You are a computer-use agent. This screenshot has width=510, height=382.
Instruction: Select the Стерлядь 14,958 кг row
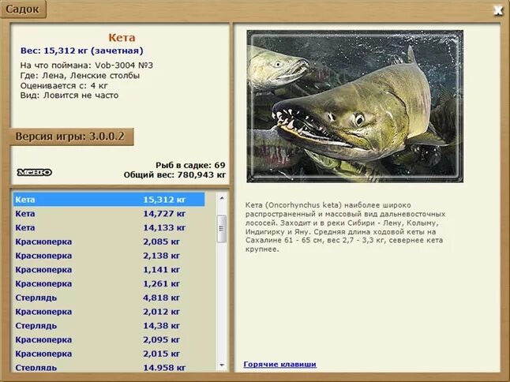pyautogui.click(x=109, y=367)
